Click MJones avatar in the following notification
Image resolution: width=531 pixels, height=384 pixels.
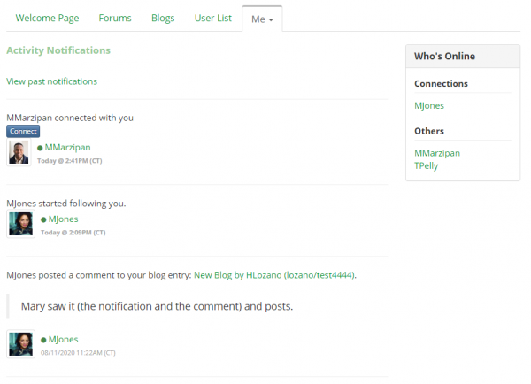(20, 224)
